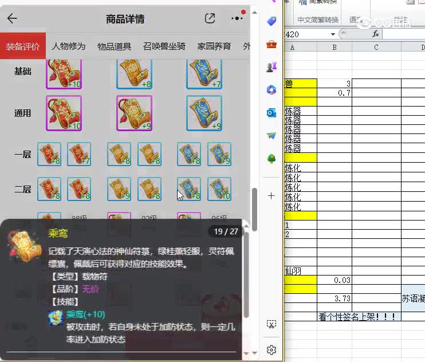
Task: Select Excel column C header
Action: pos(376,47)
